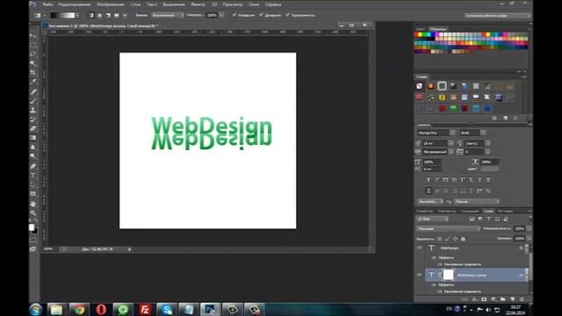This screenshot has width=562, height=316.
Task: Click the lock position icon in Layers
Action: point(455,239)
